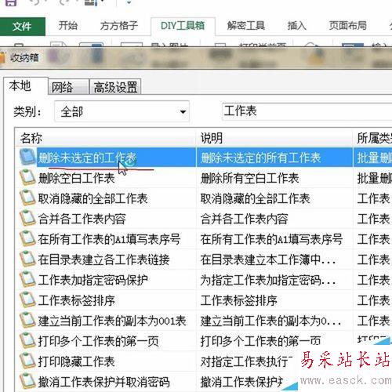The width and height of the screenshot is (392, 392).
Task: Sort by the 名称 column header
Action: pos(106,138)
